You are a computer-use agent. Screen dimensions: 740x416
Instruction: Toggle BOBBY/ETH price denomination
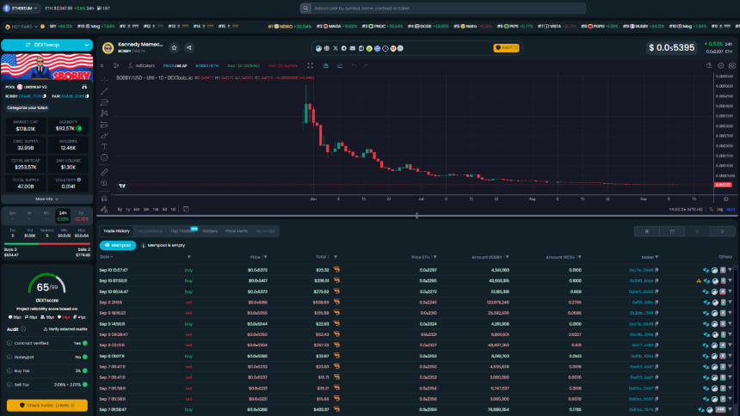207,65
